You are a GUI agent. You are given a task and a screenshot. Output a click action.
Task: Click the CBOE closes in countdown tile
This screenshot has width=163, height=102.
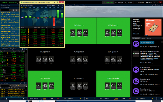click(x=113, y=84)
